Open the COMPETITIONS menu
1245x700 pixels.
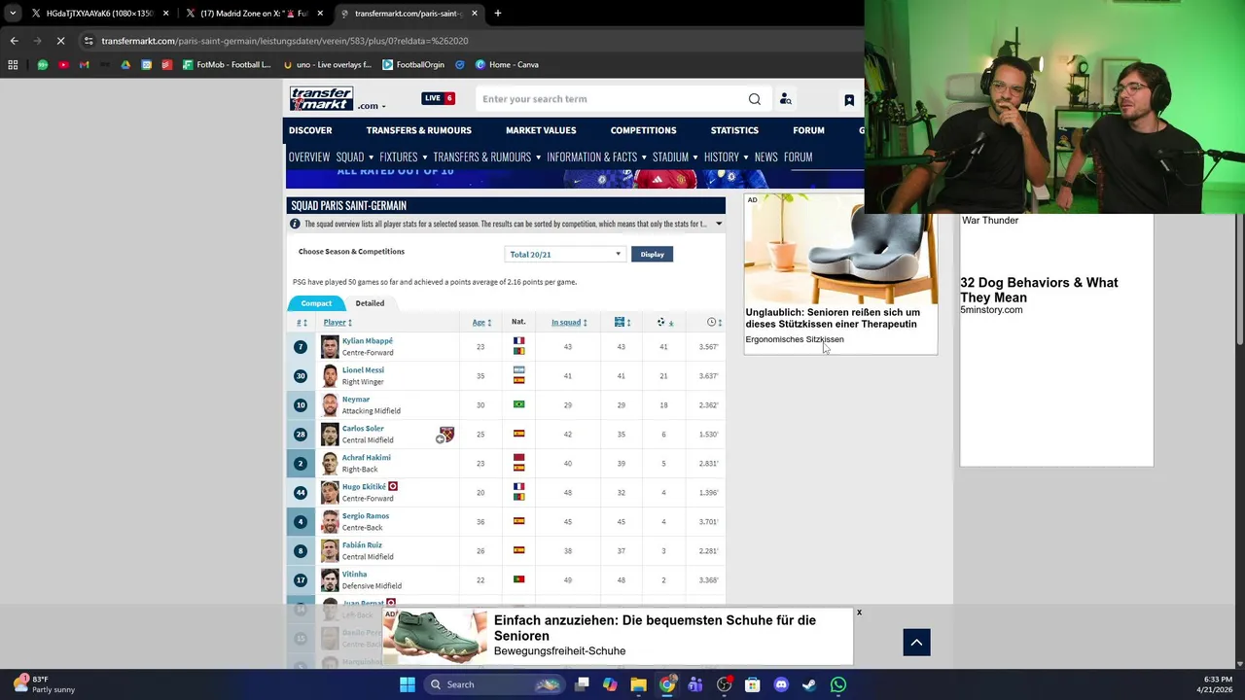pos(643,130)
